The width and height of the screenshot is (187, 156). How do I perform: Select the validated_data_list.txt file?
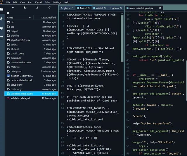click(x=31, y=94)
